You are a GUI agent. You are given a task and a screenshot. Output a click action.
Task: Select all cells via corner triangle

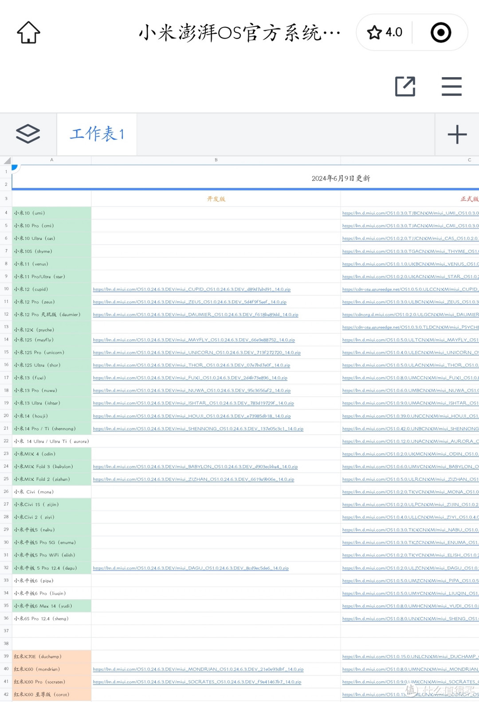pos(6,160)
